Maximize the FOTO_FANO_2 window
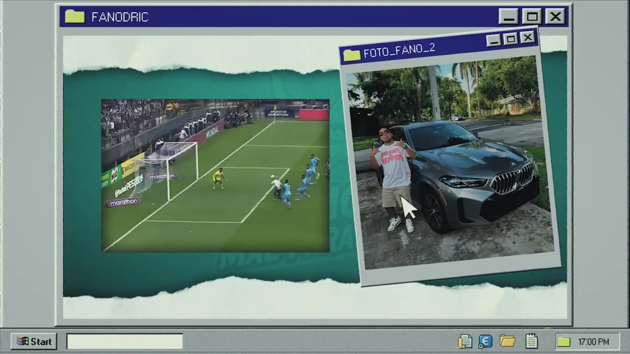Screen dimensions: 630x354 pos(511,38)
